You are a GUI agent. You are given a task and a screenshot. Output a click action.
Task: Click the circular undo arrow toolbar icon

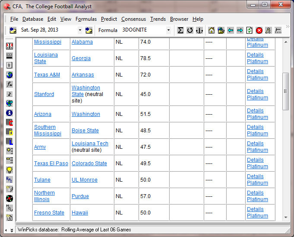point(190,30)
